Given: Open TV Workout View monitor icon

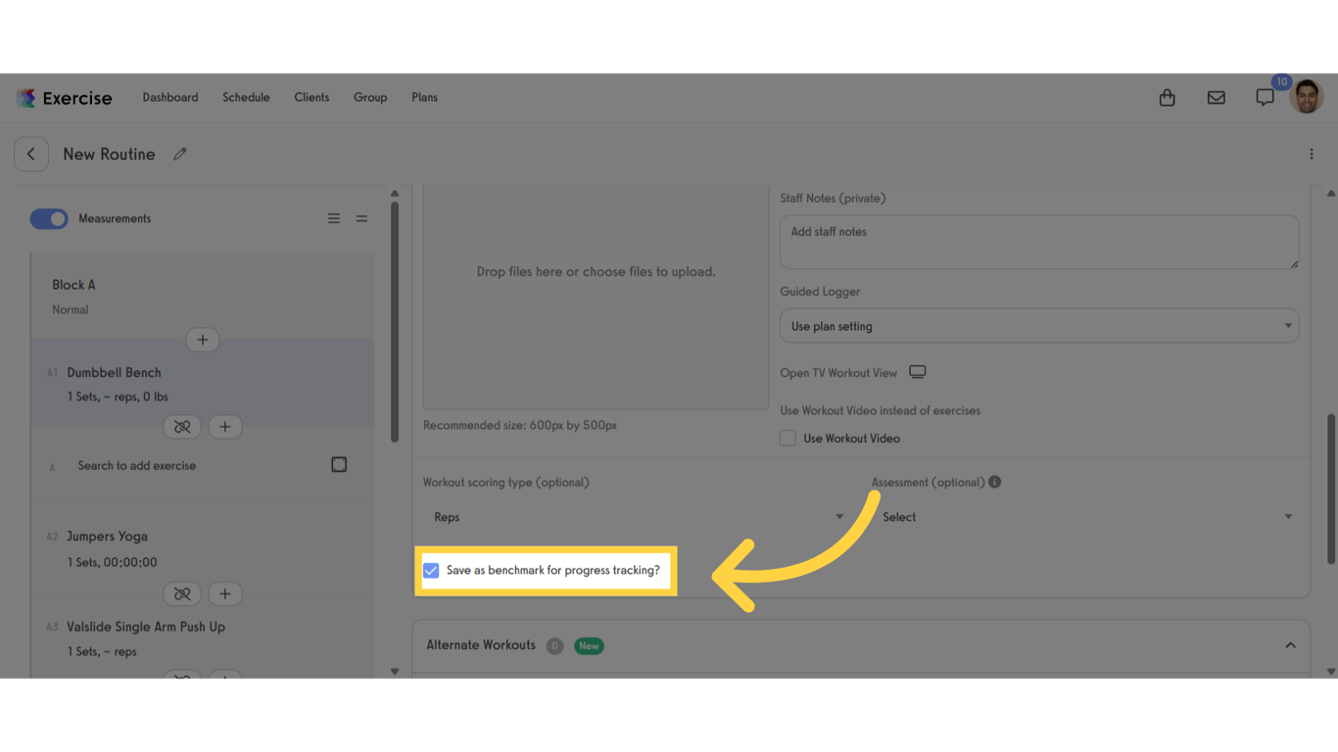Looking at the screenshot, I should click(917, 371).
